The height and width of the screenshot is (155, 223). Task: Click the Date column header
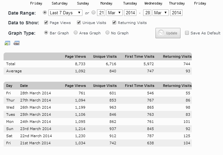point(24,86)
